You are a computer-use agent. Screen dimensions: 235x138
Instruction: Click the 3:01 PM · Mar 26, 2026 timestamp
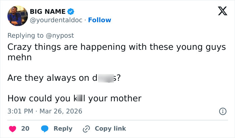pos(45,111)
